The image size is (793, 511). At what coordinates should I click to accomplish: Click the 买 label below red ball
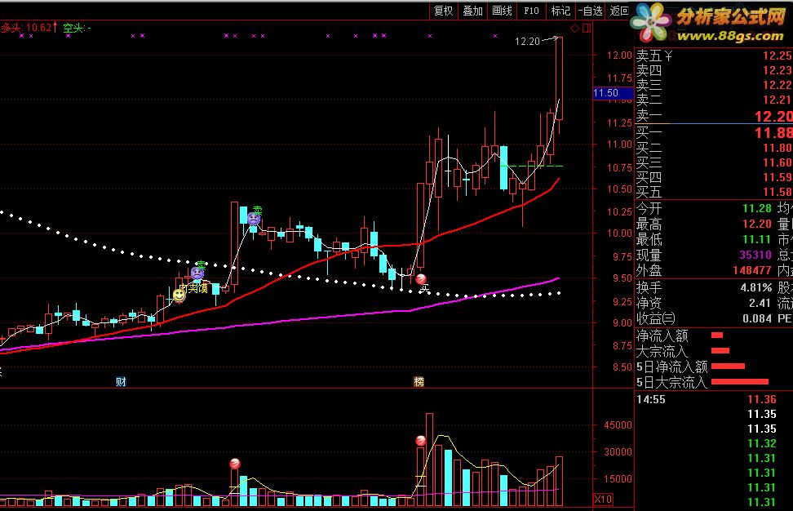[424, 288]
